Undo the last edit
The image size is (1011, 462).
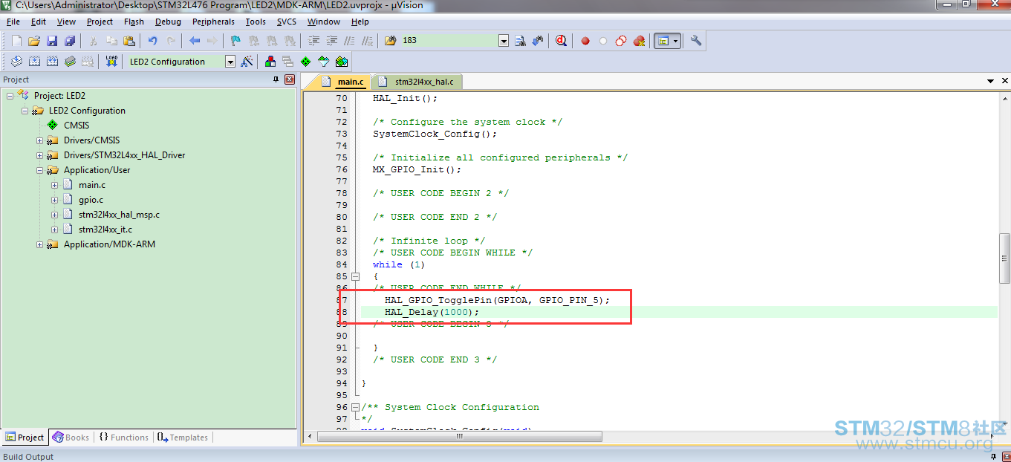click(x=153, y=41)
